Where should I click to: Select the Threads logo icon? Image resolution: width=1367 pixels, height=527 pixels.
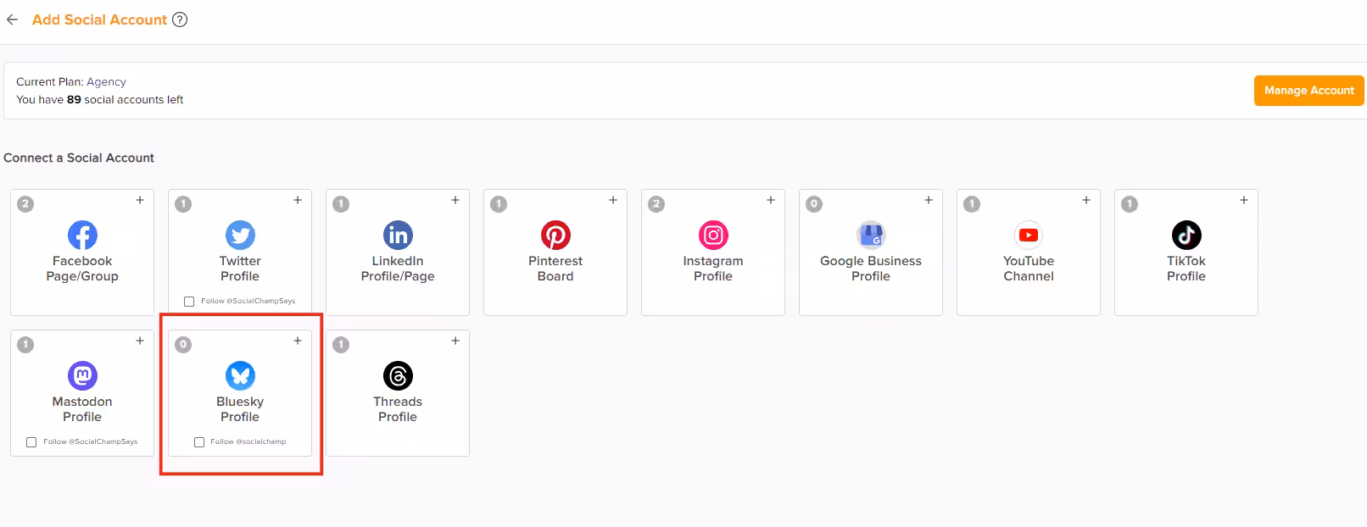click(398, 375)
